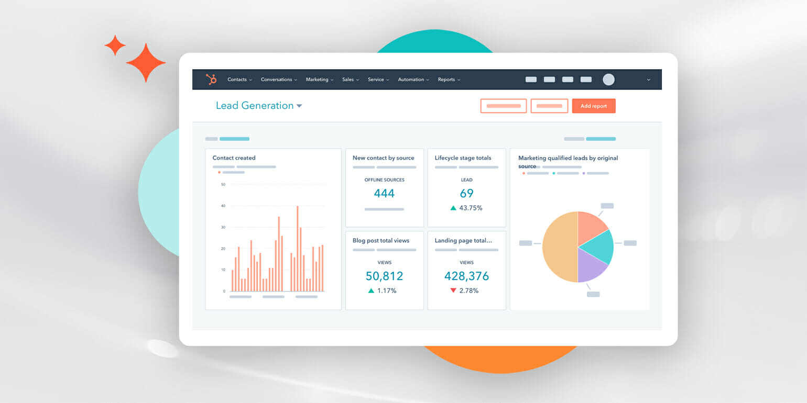The image size is (807, 403).
Task: Click the Add report button
Action: tap(593, 106)
